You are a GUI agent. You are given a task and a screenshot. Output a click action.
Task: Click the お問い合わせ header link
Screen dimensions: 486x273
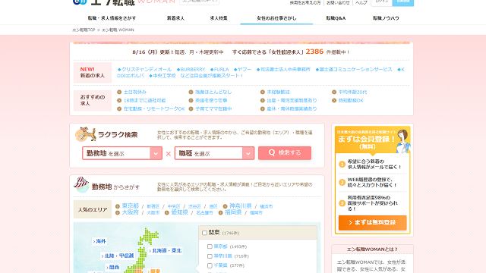[338, 2]
